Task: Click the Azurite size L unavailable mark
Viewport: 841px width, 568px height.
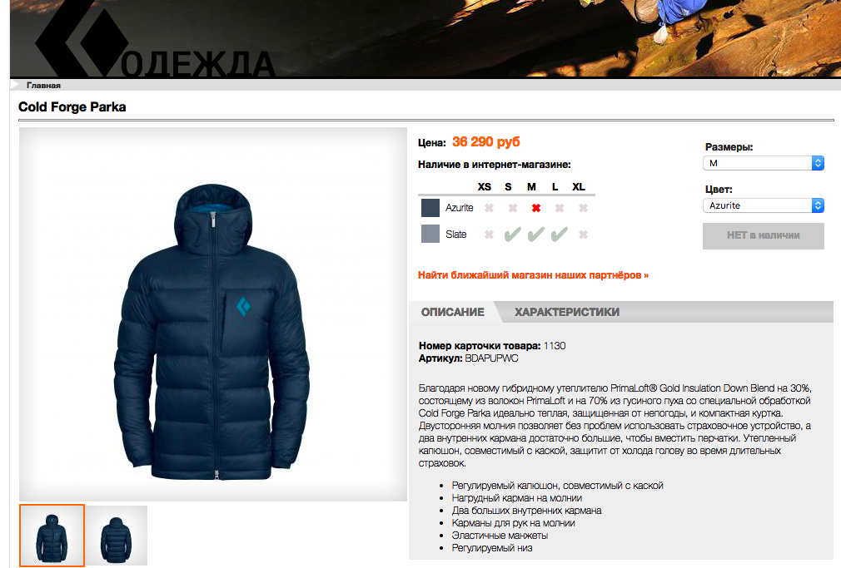Action: (560, 208)
